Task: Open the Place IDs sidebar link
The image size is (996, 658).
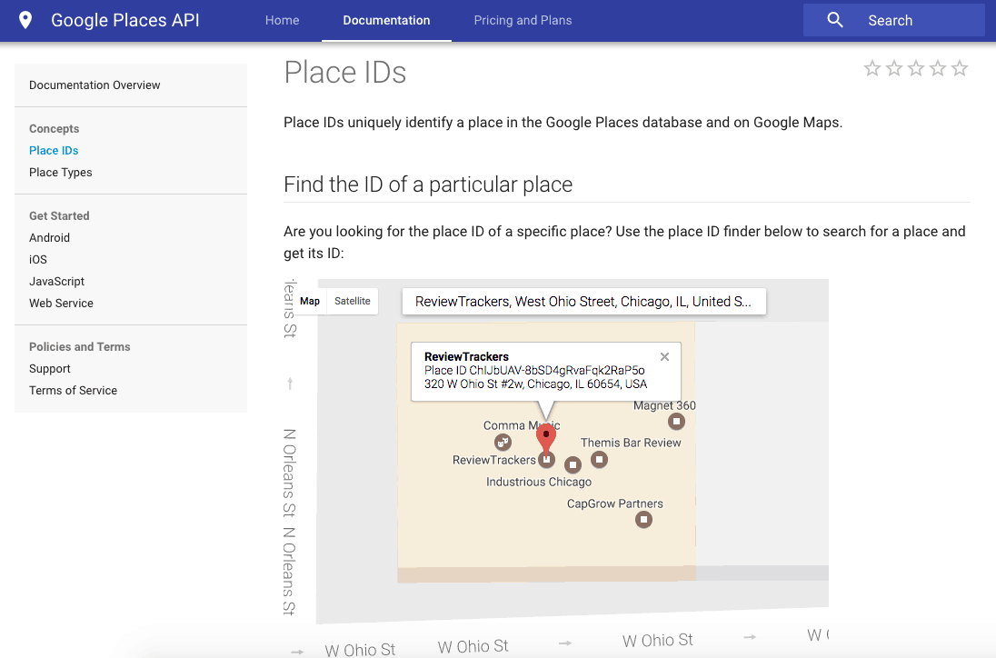Action: coord(54,151)
